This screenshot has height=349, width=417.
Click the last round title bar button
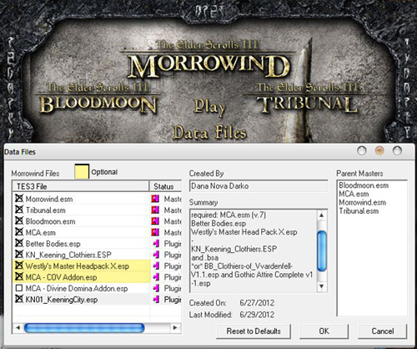click(x=397, y=151)
